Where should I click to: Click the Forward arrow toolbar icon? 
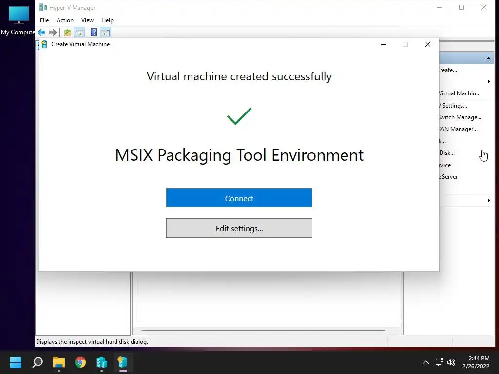53,32
